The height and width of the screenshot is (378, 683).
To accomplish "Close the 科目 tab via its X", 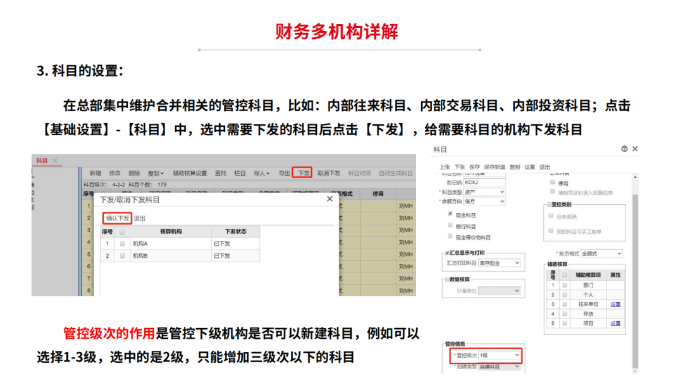I will pyautogui.click(x=55, y=161).
